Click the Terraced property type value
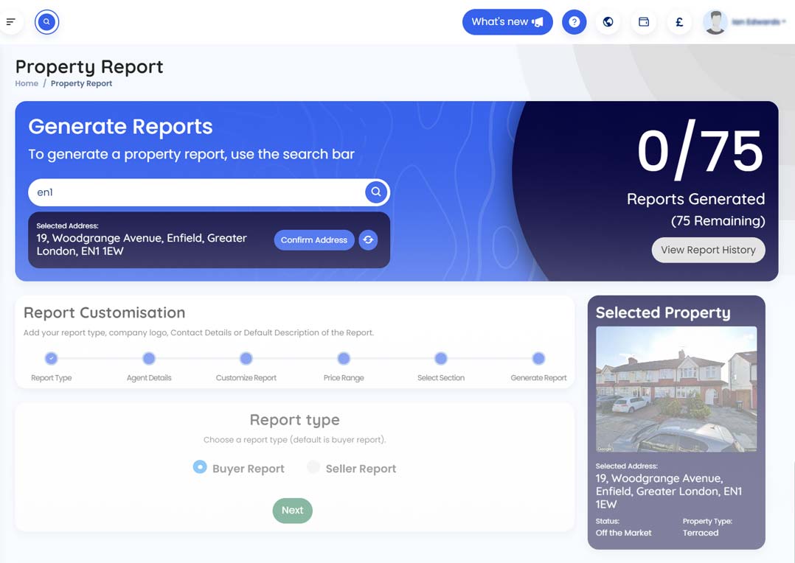 701,533
